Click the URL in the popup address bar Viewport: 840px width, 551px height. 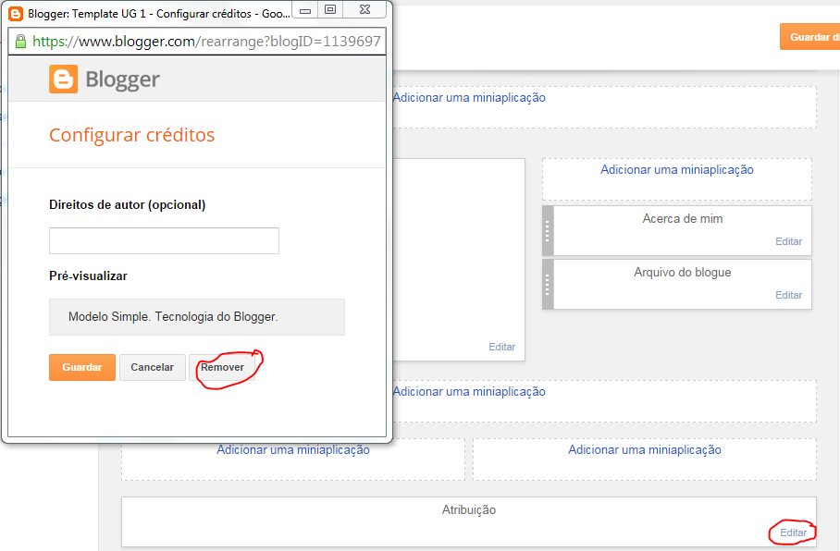tap(206, 42)
